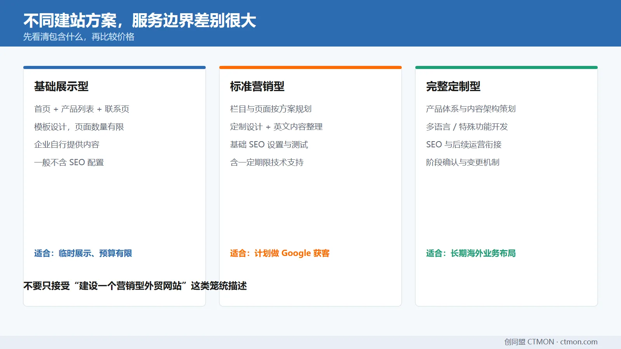
Task: Click the orange note 适合：计划做 Google 获客
Action: pyautogui.click(x=280, y=253)
